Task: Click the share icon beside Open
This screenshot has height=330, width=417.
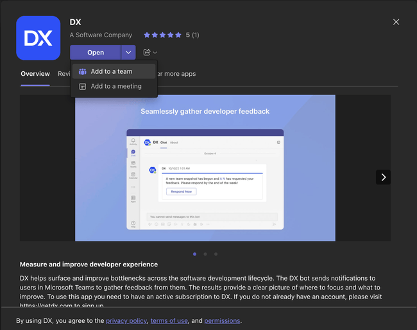Action: tap(147, 53)
